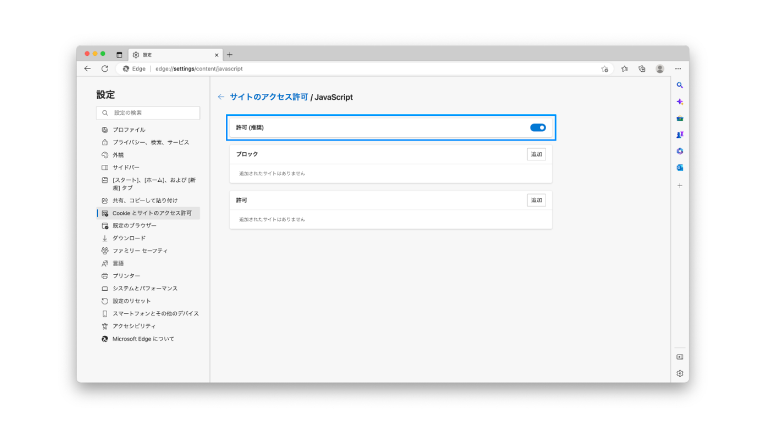762x428 pixels.
Task: Open Collections icon in toolbar
Action: (x=642, y=69)
